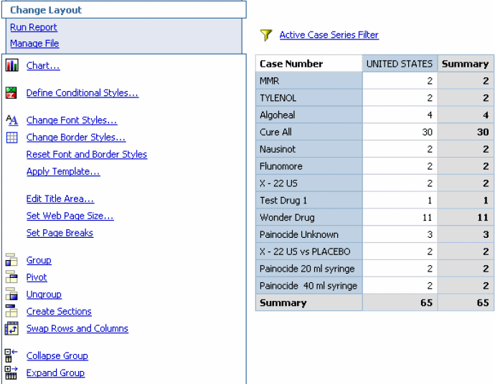The height and width of the screenshot is (384, 495).
Task: Open Edit Title Area… link
Action: coord(60,198)
